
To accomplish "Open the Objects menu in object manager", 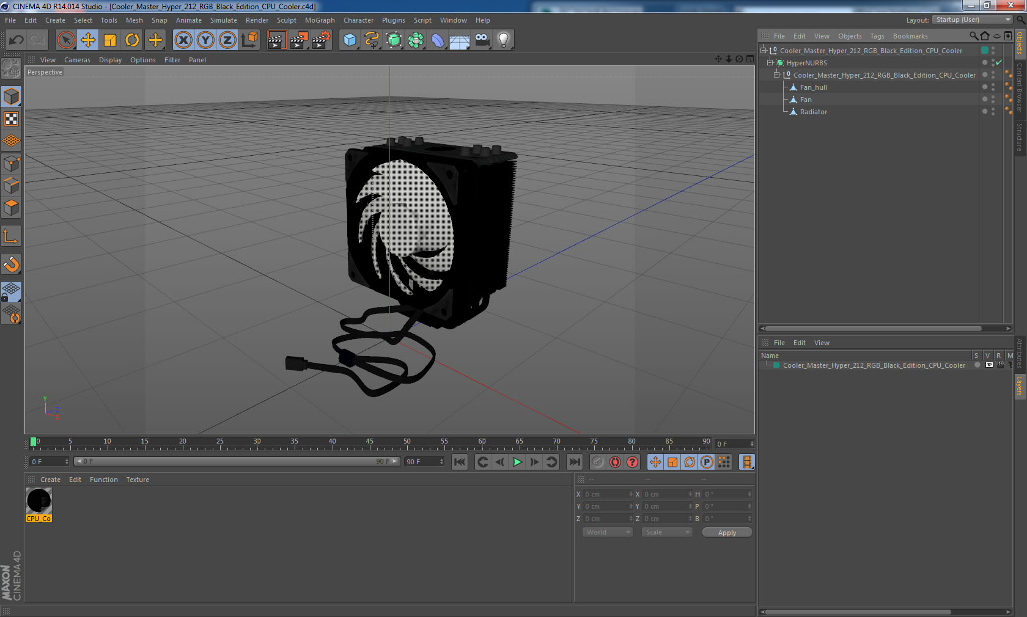I will coord(850,36).
